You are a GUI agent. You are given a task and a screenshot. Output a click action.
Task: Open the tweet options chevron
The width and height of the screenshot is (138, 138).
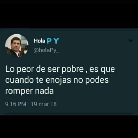(131, 41)
